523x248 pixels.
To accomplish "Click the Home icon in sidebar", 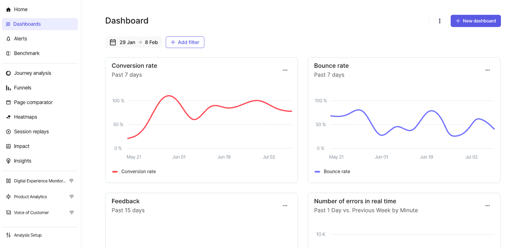I will 8,10.
